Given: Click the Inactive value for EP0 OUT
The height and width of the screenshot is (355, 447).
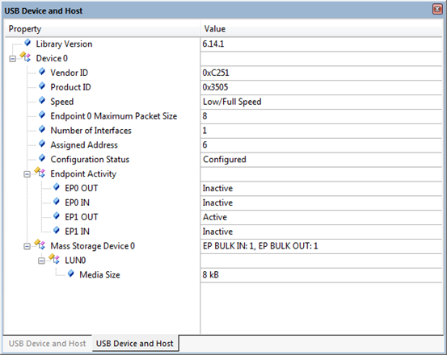Looking at the screenshot, I should point(217,188).
